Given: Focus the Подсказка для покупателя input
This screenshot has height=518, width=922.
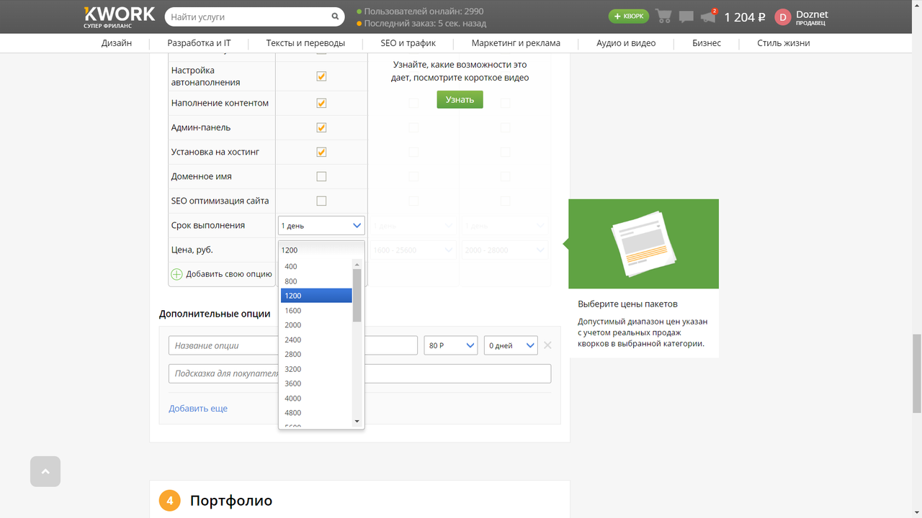Looking at the screenshot, I should [x=359, y=373].
